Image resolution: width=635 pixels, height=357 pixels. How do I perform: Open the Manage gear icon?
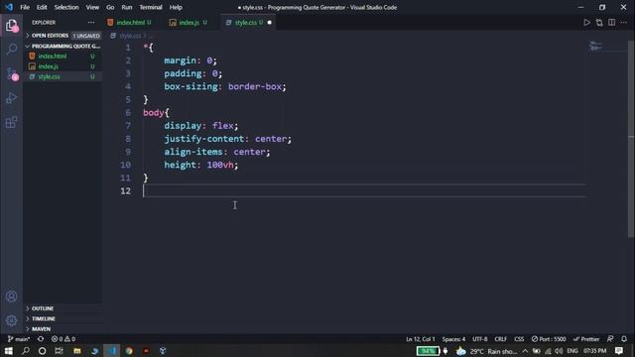click(11, 320)
